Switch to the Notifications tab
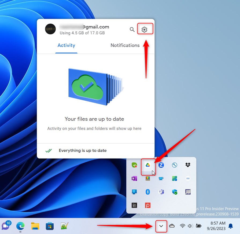 tap(125, 45)
